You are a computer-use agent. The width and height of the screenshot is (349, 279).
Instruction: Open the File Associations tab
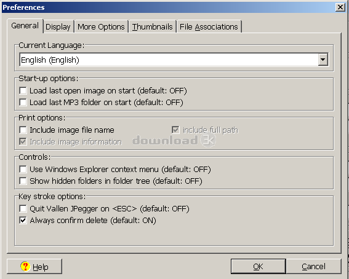209,26
